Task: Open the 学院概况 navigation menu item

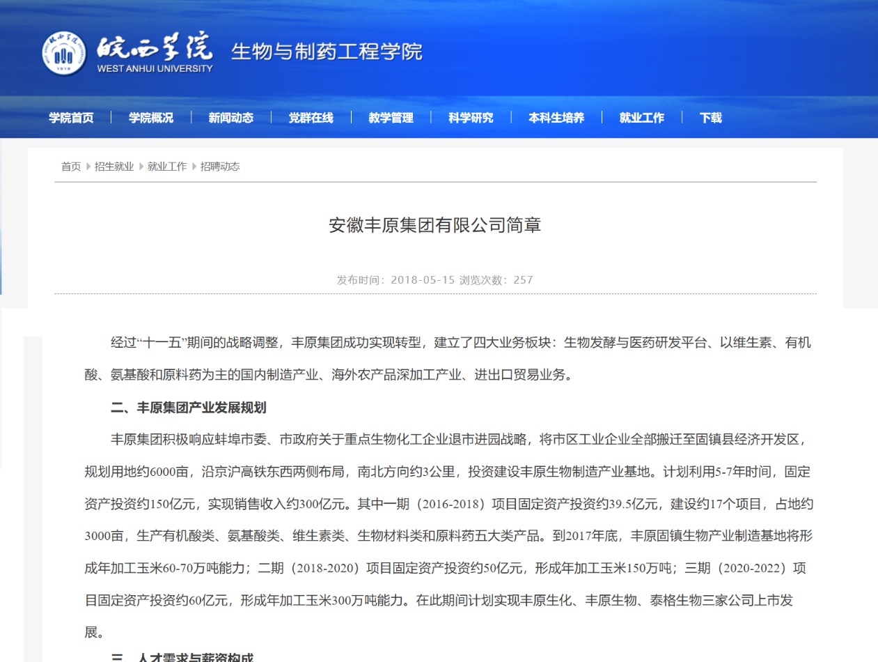Action: pos(151,118)
